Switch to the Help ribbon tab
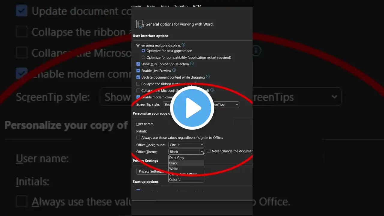The width and height of the screenshot is (384, 216). coord(164,6)
